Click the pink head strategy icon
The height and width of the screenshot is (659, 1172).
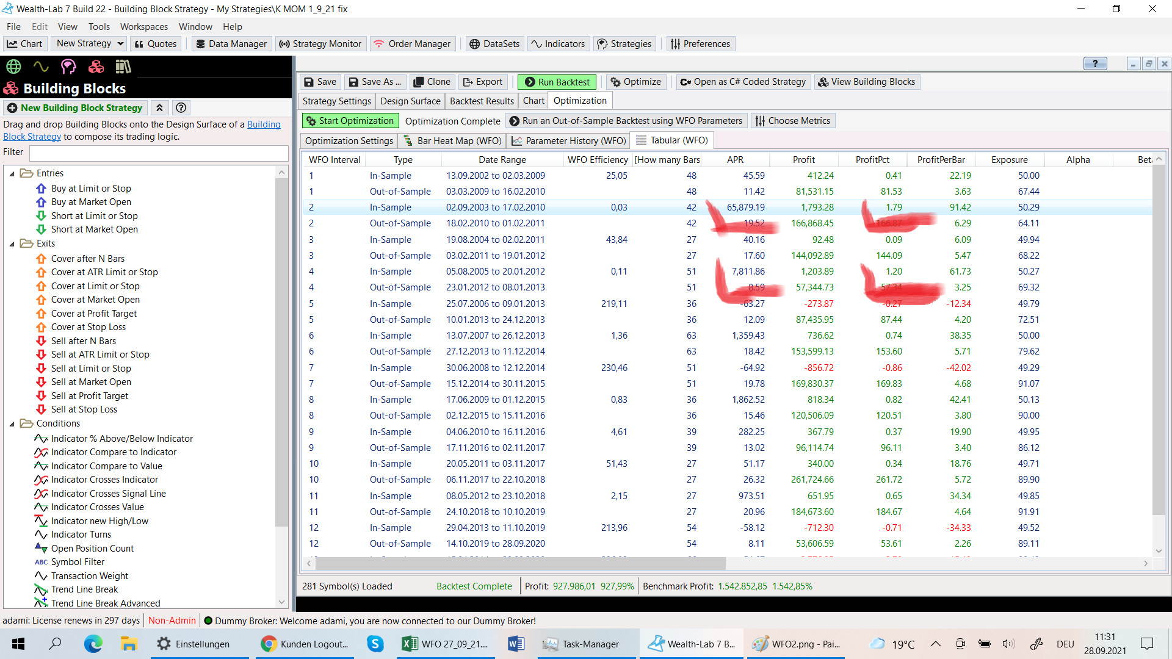click(68, 67)
